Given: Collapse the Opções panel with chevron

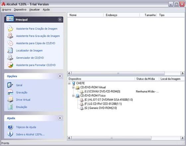Looking at the screenshot, I should click(x=60, y=76).
